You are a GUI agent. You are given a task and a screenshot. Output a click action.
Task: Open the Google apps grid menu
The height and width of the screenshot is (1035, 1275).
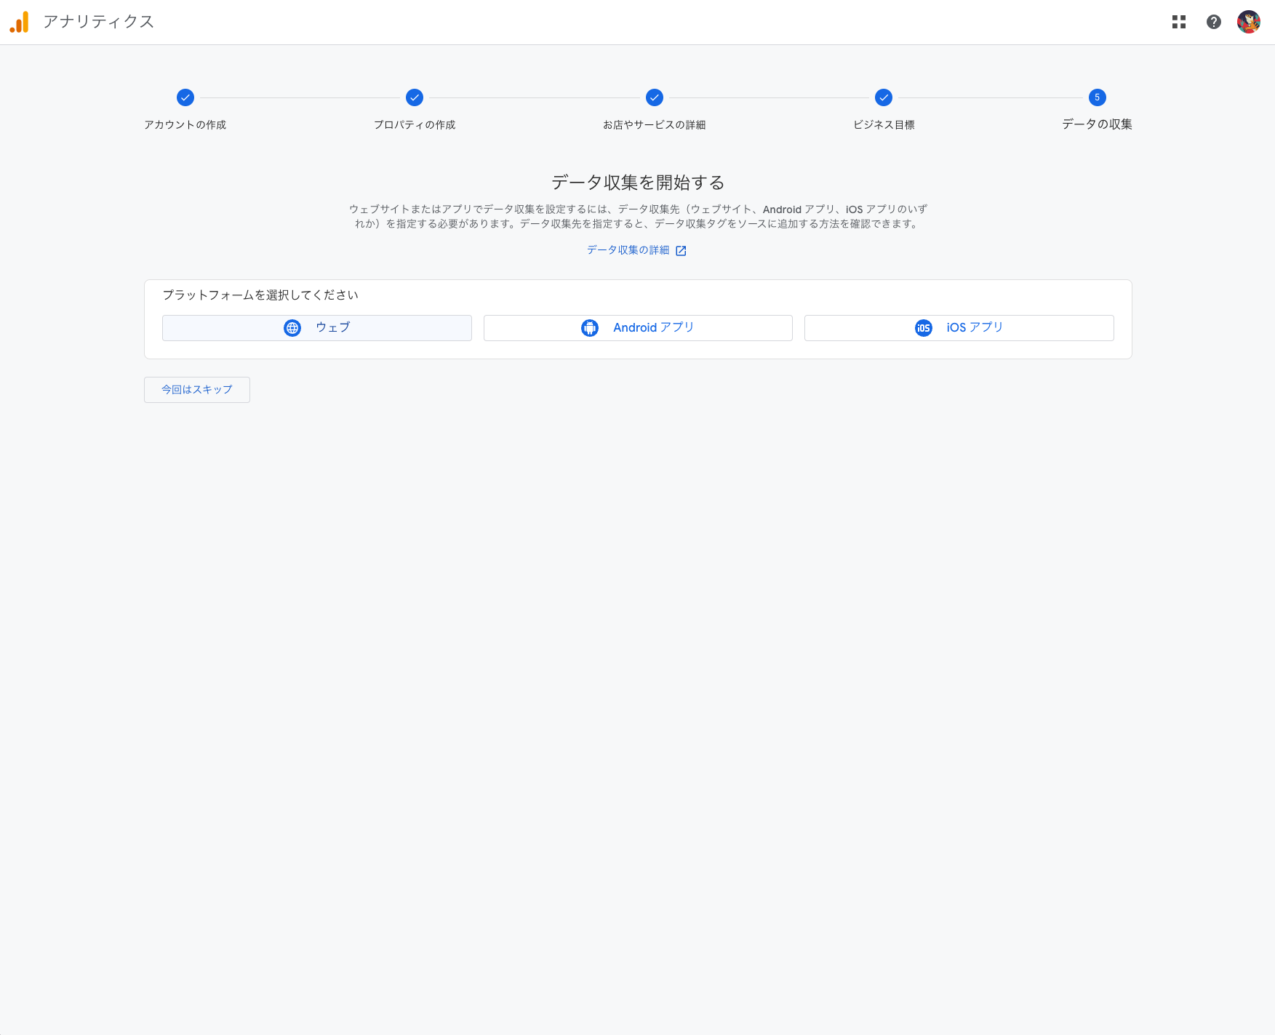[1179, 22]
